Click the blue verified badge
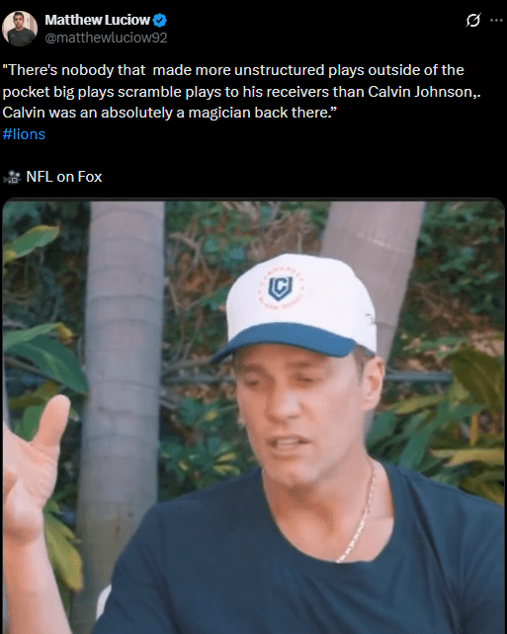 [160, 20]
